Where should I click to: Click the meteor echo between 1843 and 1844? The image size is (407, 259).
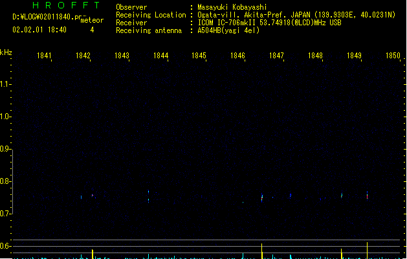[148, 196]
